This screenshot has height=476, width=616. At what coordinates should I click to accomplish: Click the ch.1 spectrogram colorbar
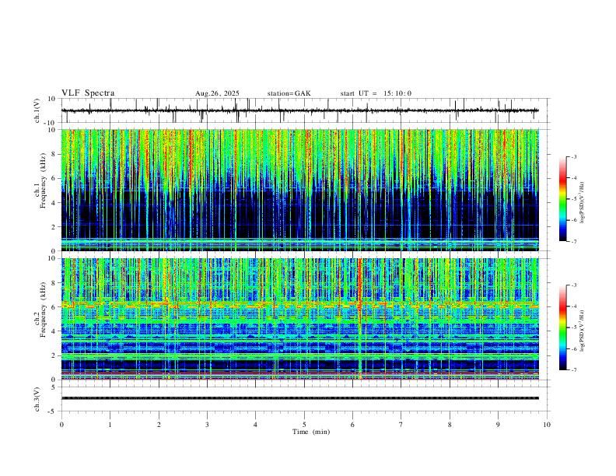click(562, 199)
